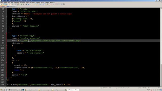Click the Close All toolbar icon

tap(11, 4)
